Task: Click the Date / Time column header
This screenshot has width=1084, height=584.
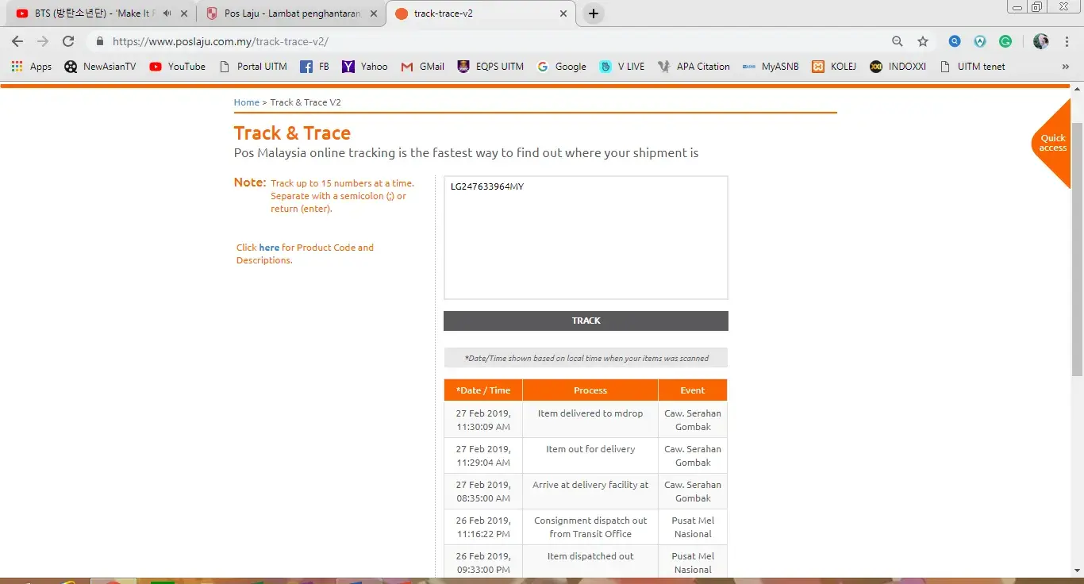Action: pos(483,390)
